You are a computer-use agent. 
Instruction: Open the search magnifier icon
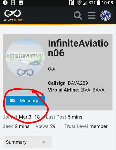tap(78, 15)
